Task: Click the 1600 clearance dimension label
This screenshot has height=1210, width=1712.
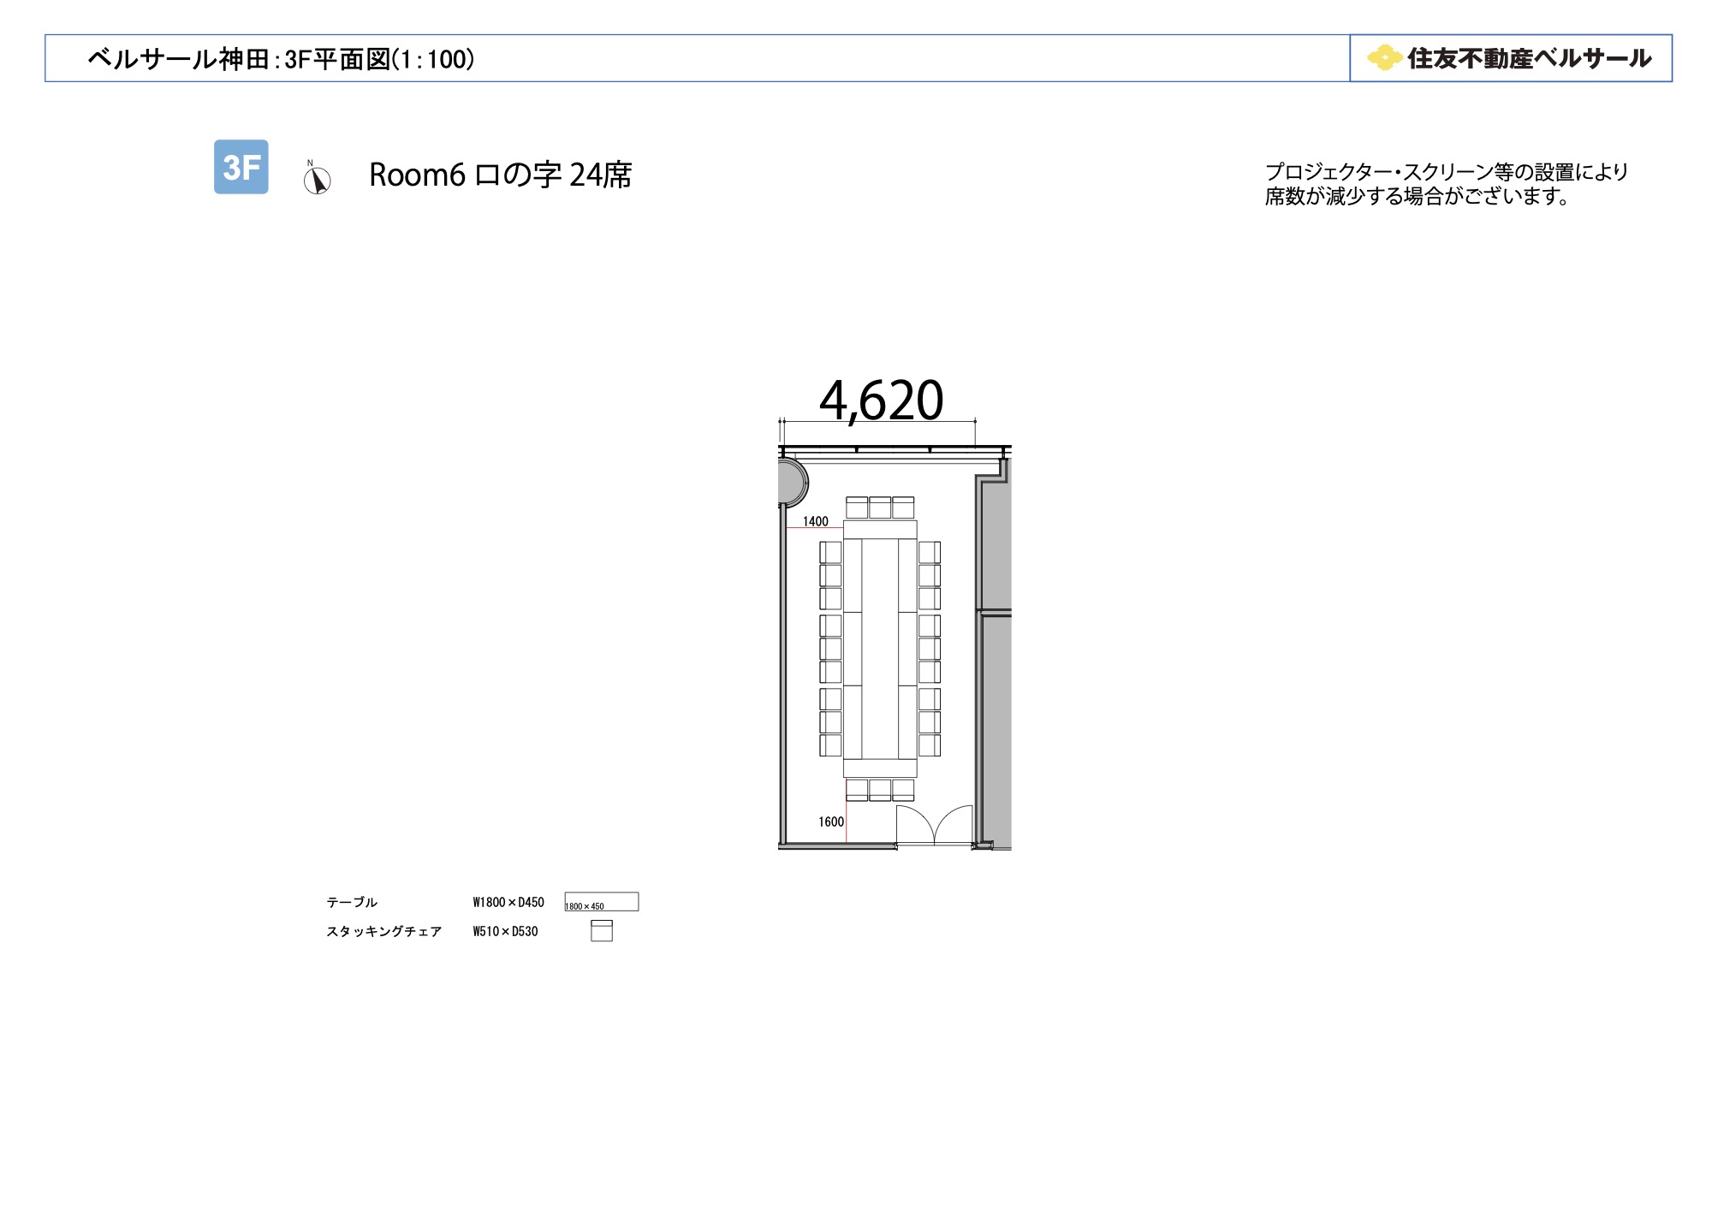Action: tap(830, 821)
